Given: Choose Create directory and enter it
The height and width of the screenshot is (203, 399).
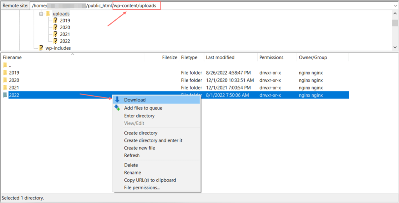Looking at the screenshot, I should click(x=156, y=140).
